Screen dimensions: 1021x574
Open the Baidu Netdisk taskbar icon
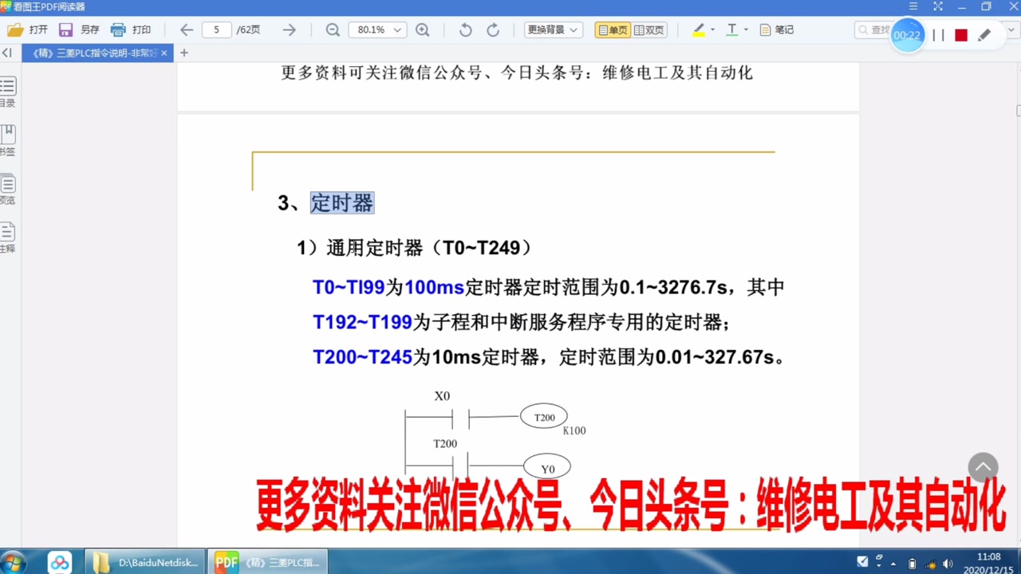59,562
